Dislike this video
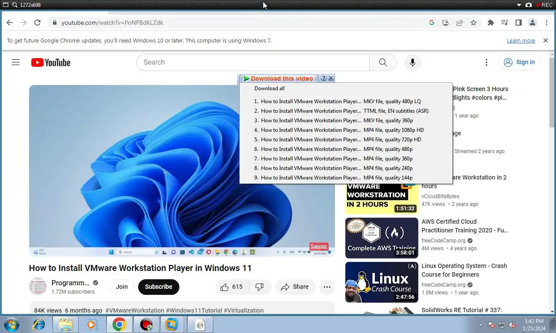The width and height of the screenshot is (556, 333). (260, 287)
